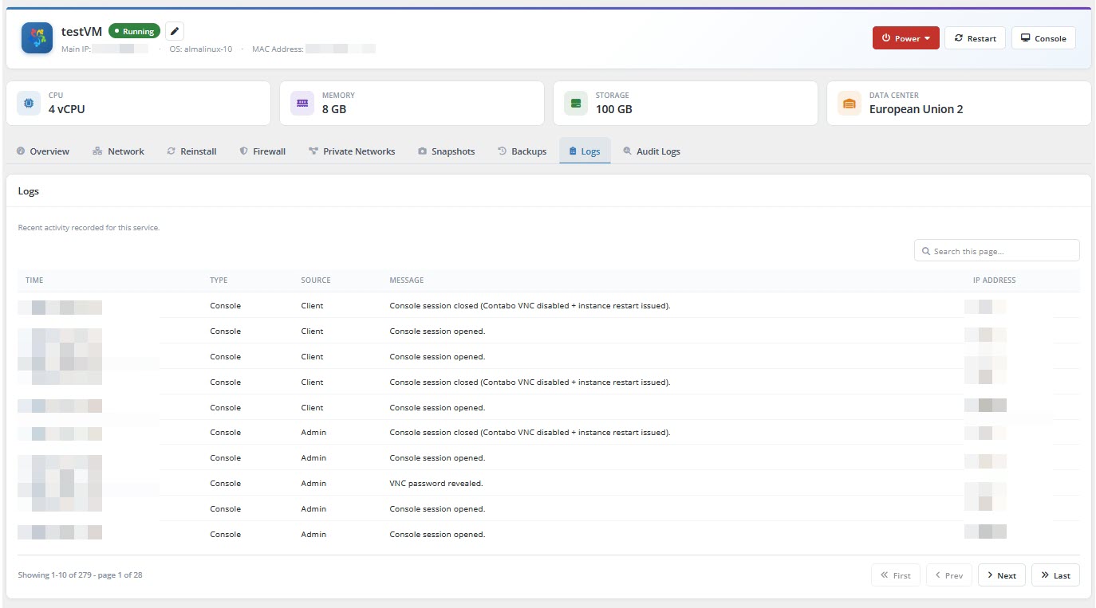Open the Network tab
Viewport: 1096px width, 608px height.
tap(118, 151)
